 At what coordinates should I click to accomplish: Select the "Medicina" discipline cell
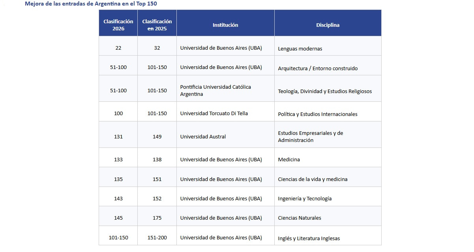click(x=289, y=159)
